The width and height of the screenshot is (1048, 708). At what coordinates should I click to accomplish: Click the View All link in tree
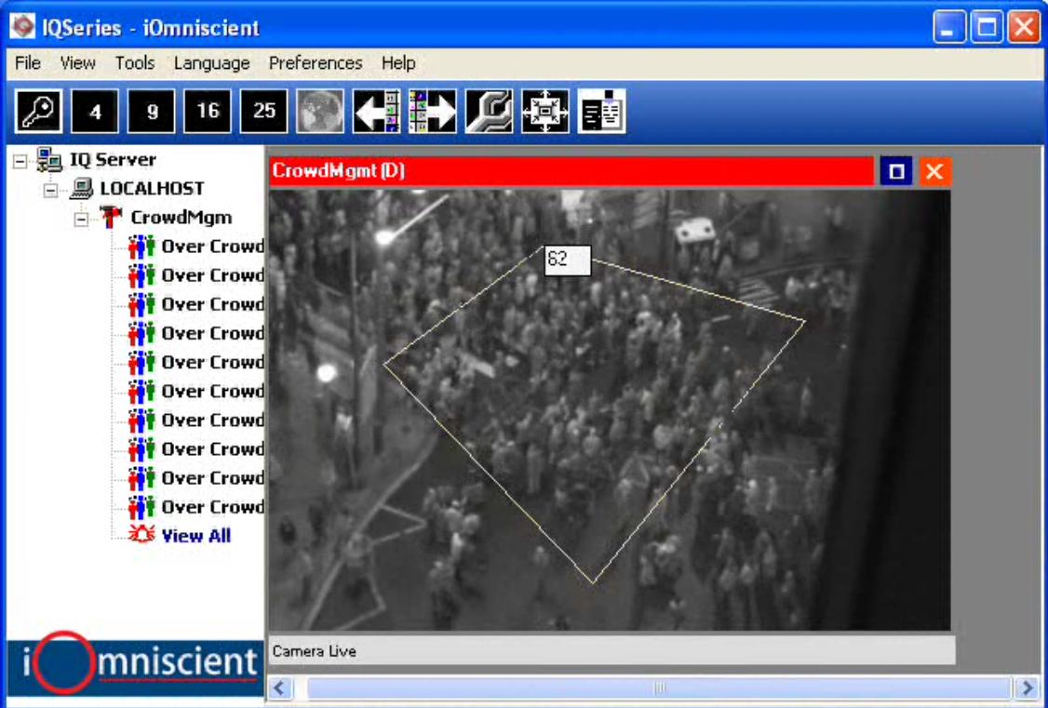pos(195,536)
